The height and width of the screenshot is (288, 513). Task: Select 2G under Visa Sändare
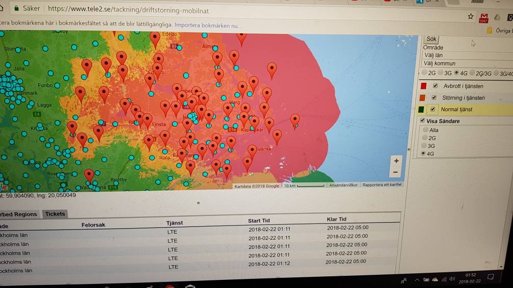[x=424, y=138]
